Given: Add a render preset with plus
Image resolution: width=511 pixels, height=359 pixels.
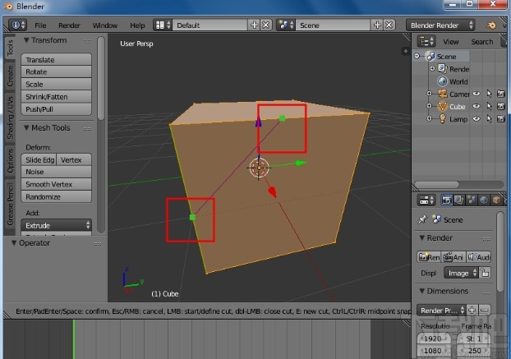Looking at the screenshot, I should (472, 311).
